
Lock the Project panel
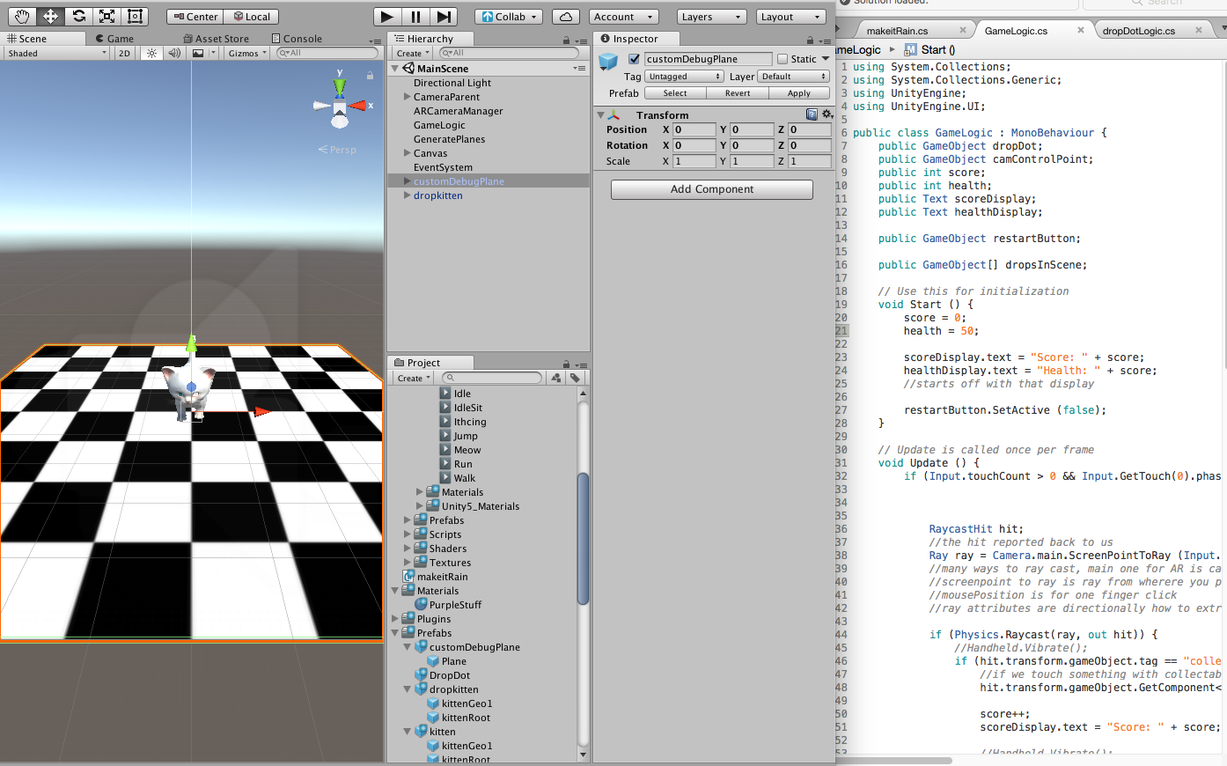tap(566, 364)
